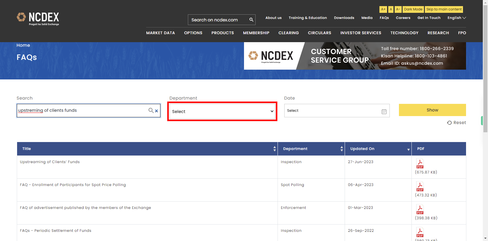Open Training & Education link
This screenshot has width=488, height=241.
(308, 18)
